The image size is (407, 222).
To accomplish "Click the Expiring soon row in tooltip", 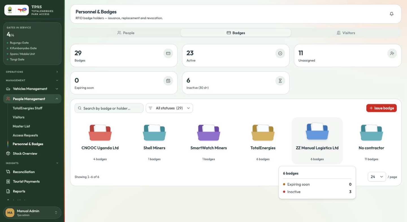I will (x=317, y=185).
